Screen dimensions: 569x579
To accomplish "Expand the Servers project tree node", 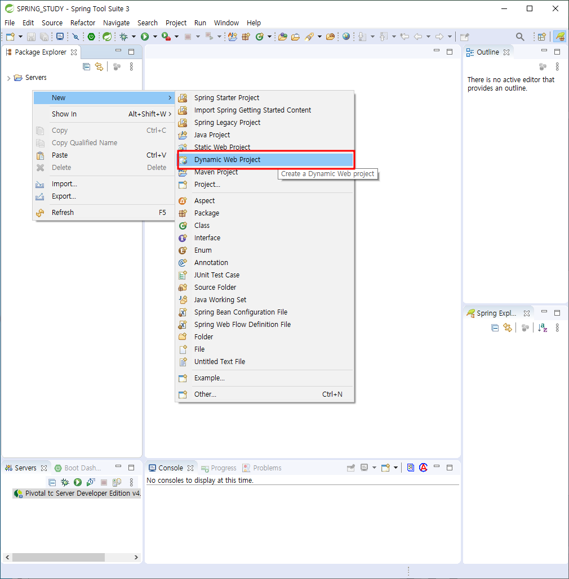I will click(x=8, y=78).
